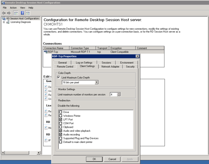Uncheck the LPT Port checkbox
This screenshot has width=209, height=164.
[61, 120]
